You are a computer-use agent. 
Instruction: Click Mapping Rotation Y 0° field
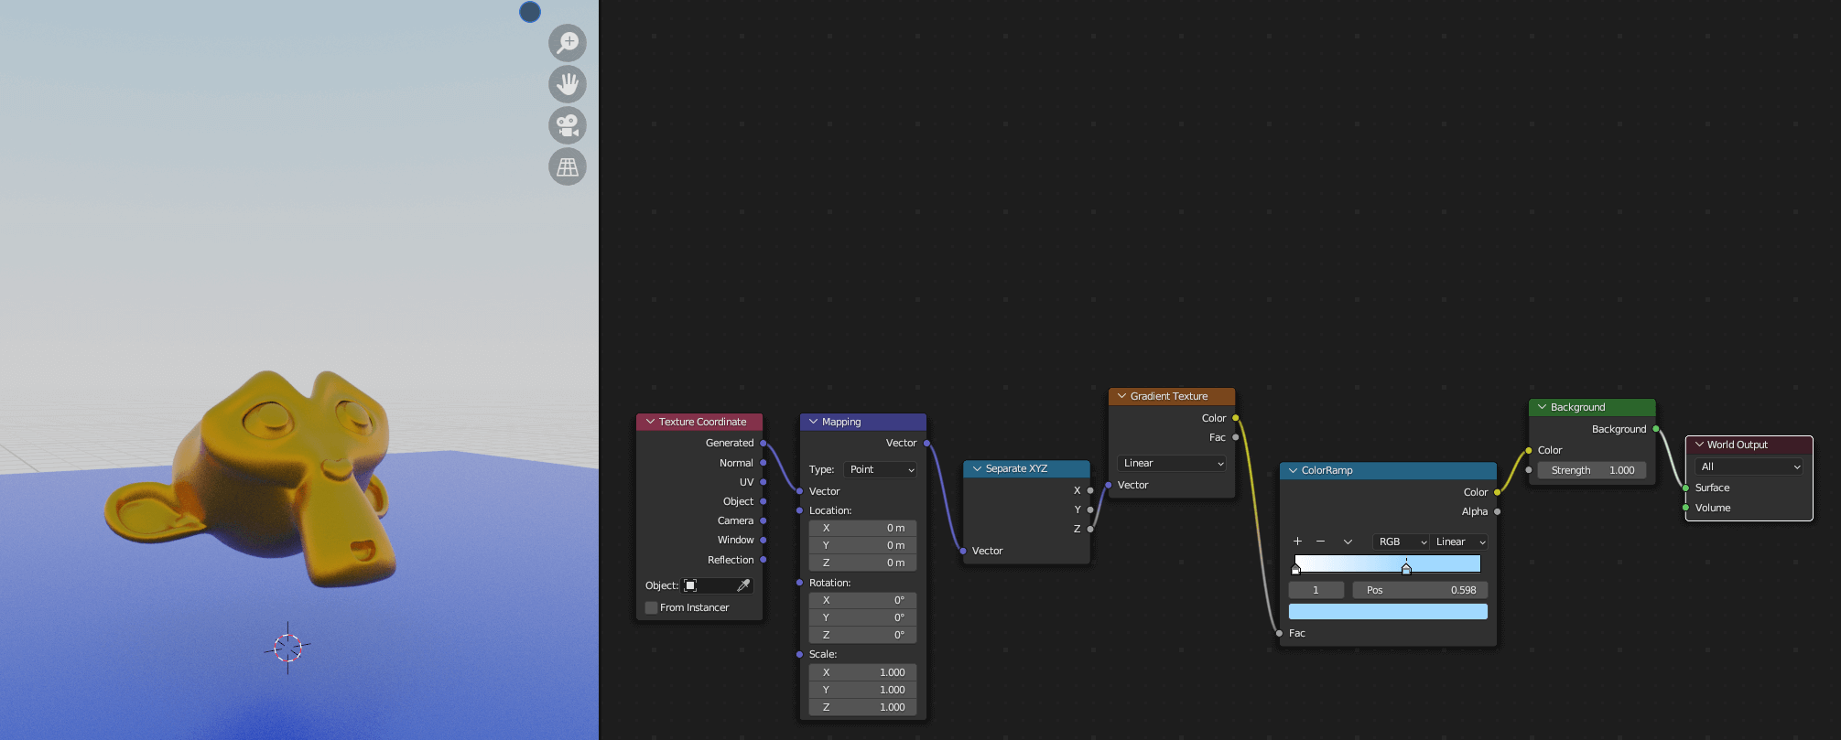coord(862,617)
